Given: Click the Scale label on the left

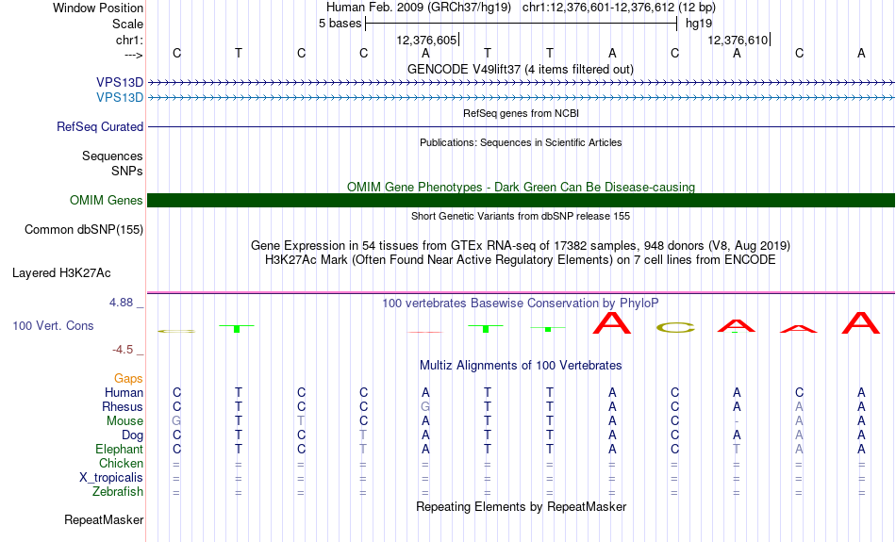Looking at the screenshot, I should [127, 24].
